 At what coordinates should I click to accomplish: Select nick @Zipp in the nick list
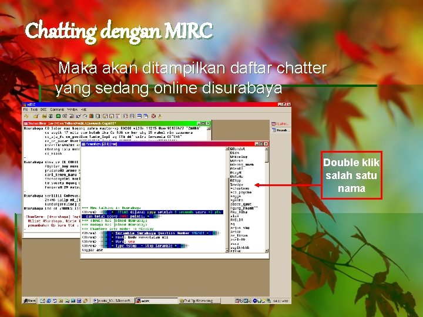coord(236,180)
